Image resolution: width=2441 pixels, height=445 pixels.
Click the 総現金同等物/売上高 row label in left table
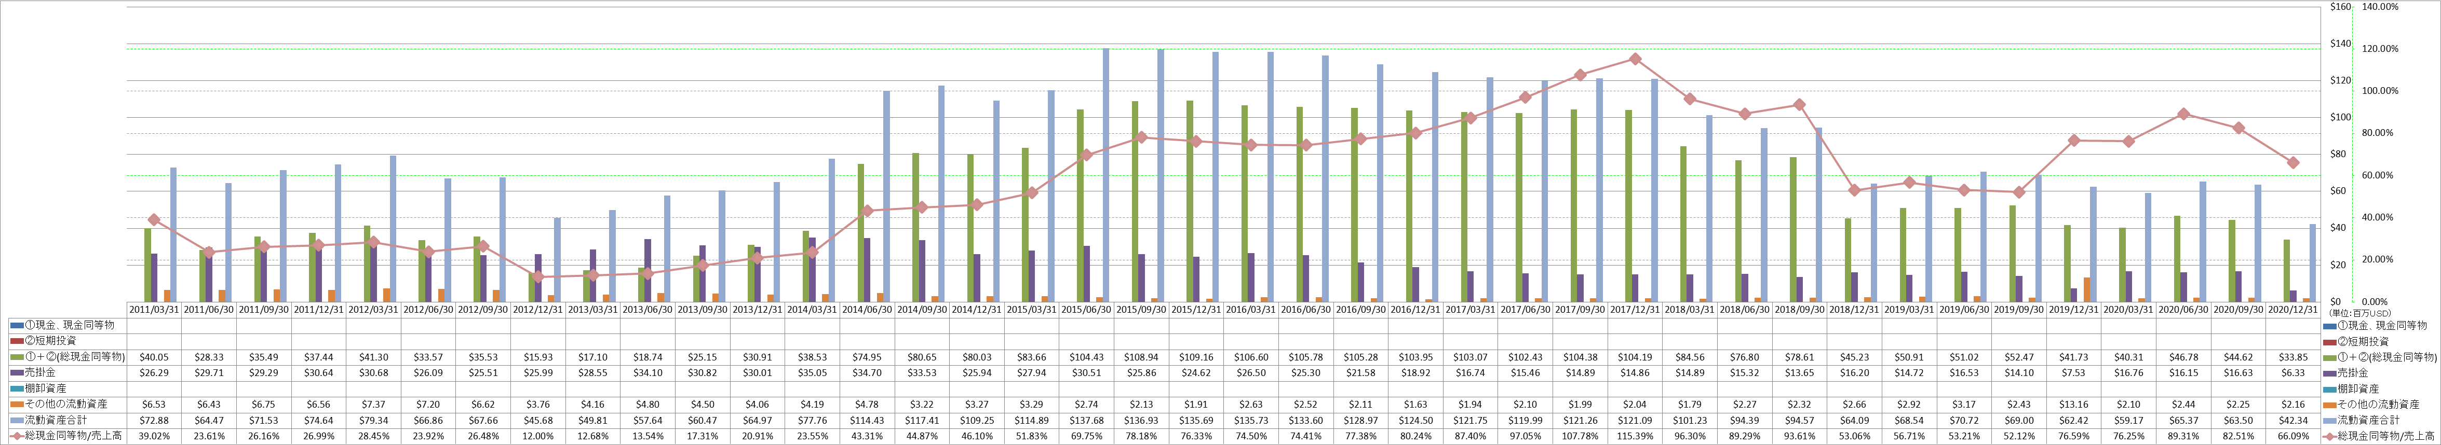(x=72, y=436)
